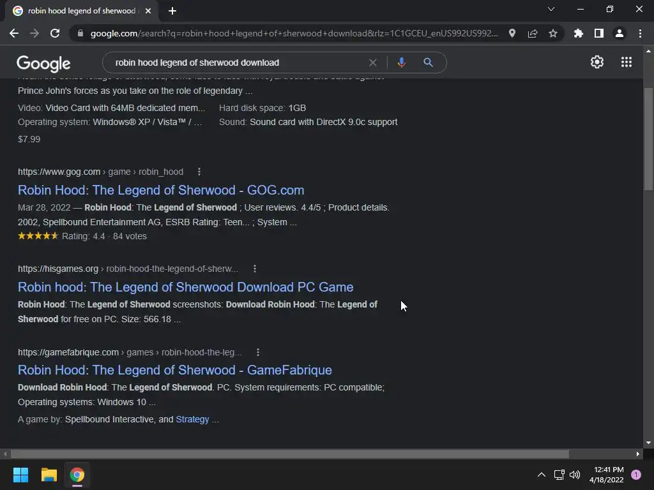Click the Chrome taskbar icon
654x490 pixels.
(77, 475)
